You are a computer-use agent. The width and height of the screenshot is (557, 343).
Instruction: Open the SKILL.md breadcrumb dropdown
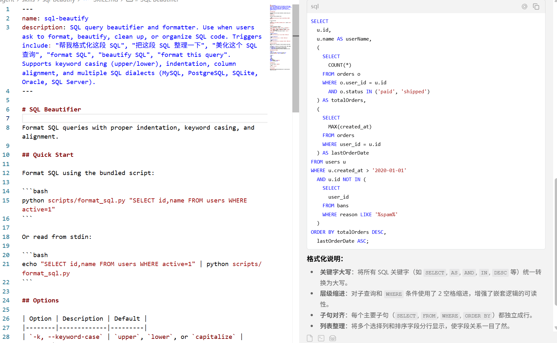click(105, 1)
